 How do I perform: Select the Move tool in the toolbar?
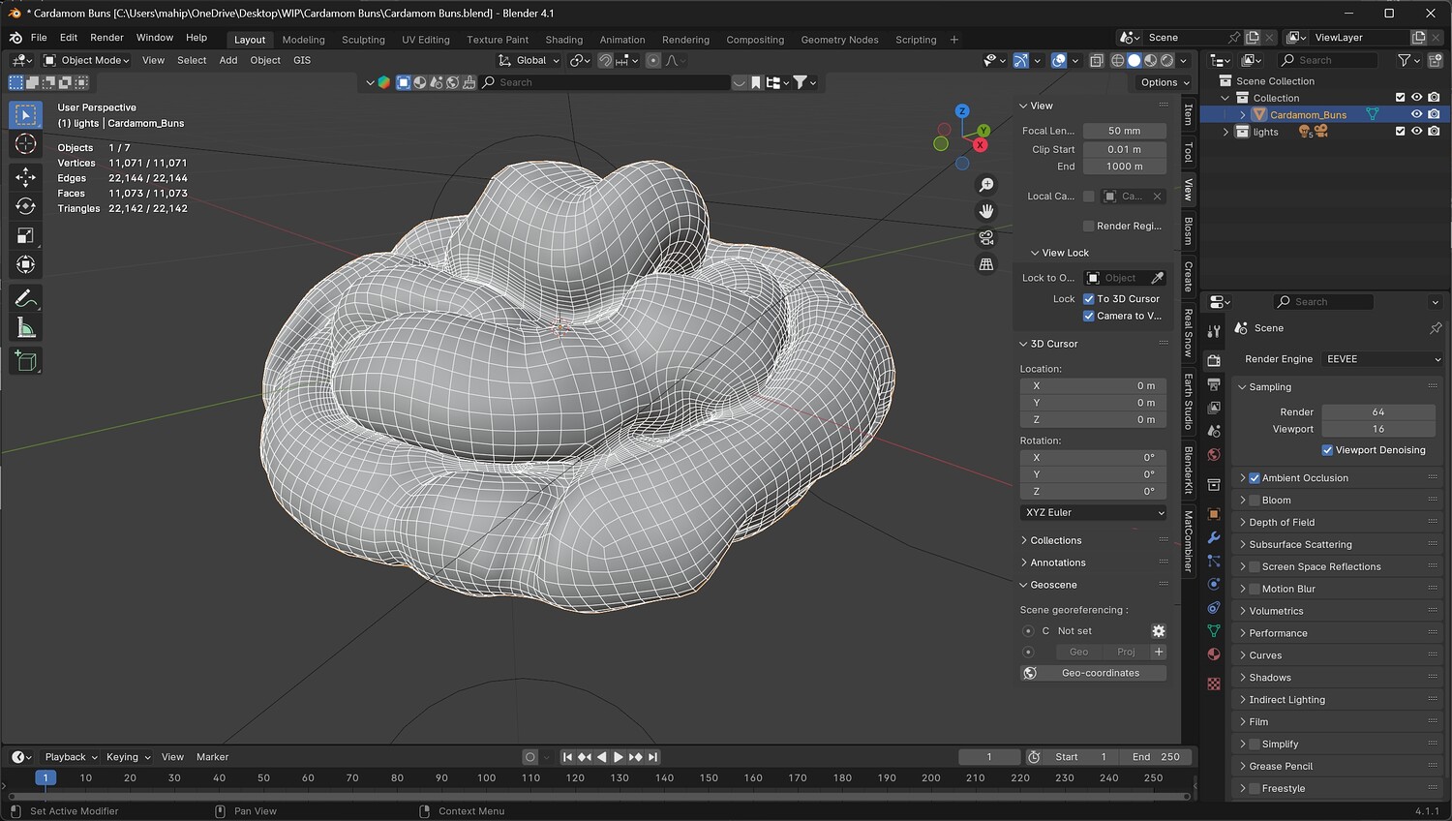26,176
